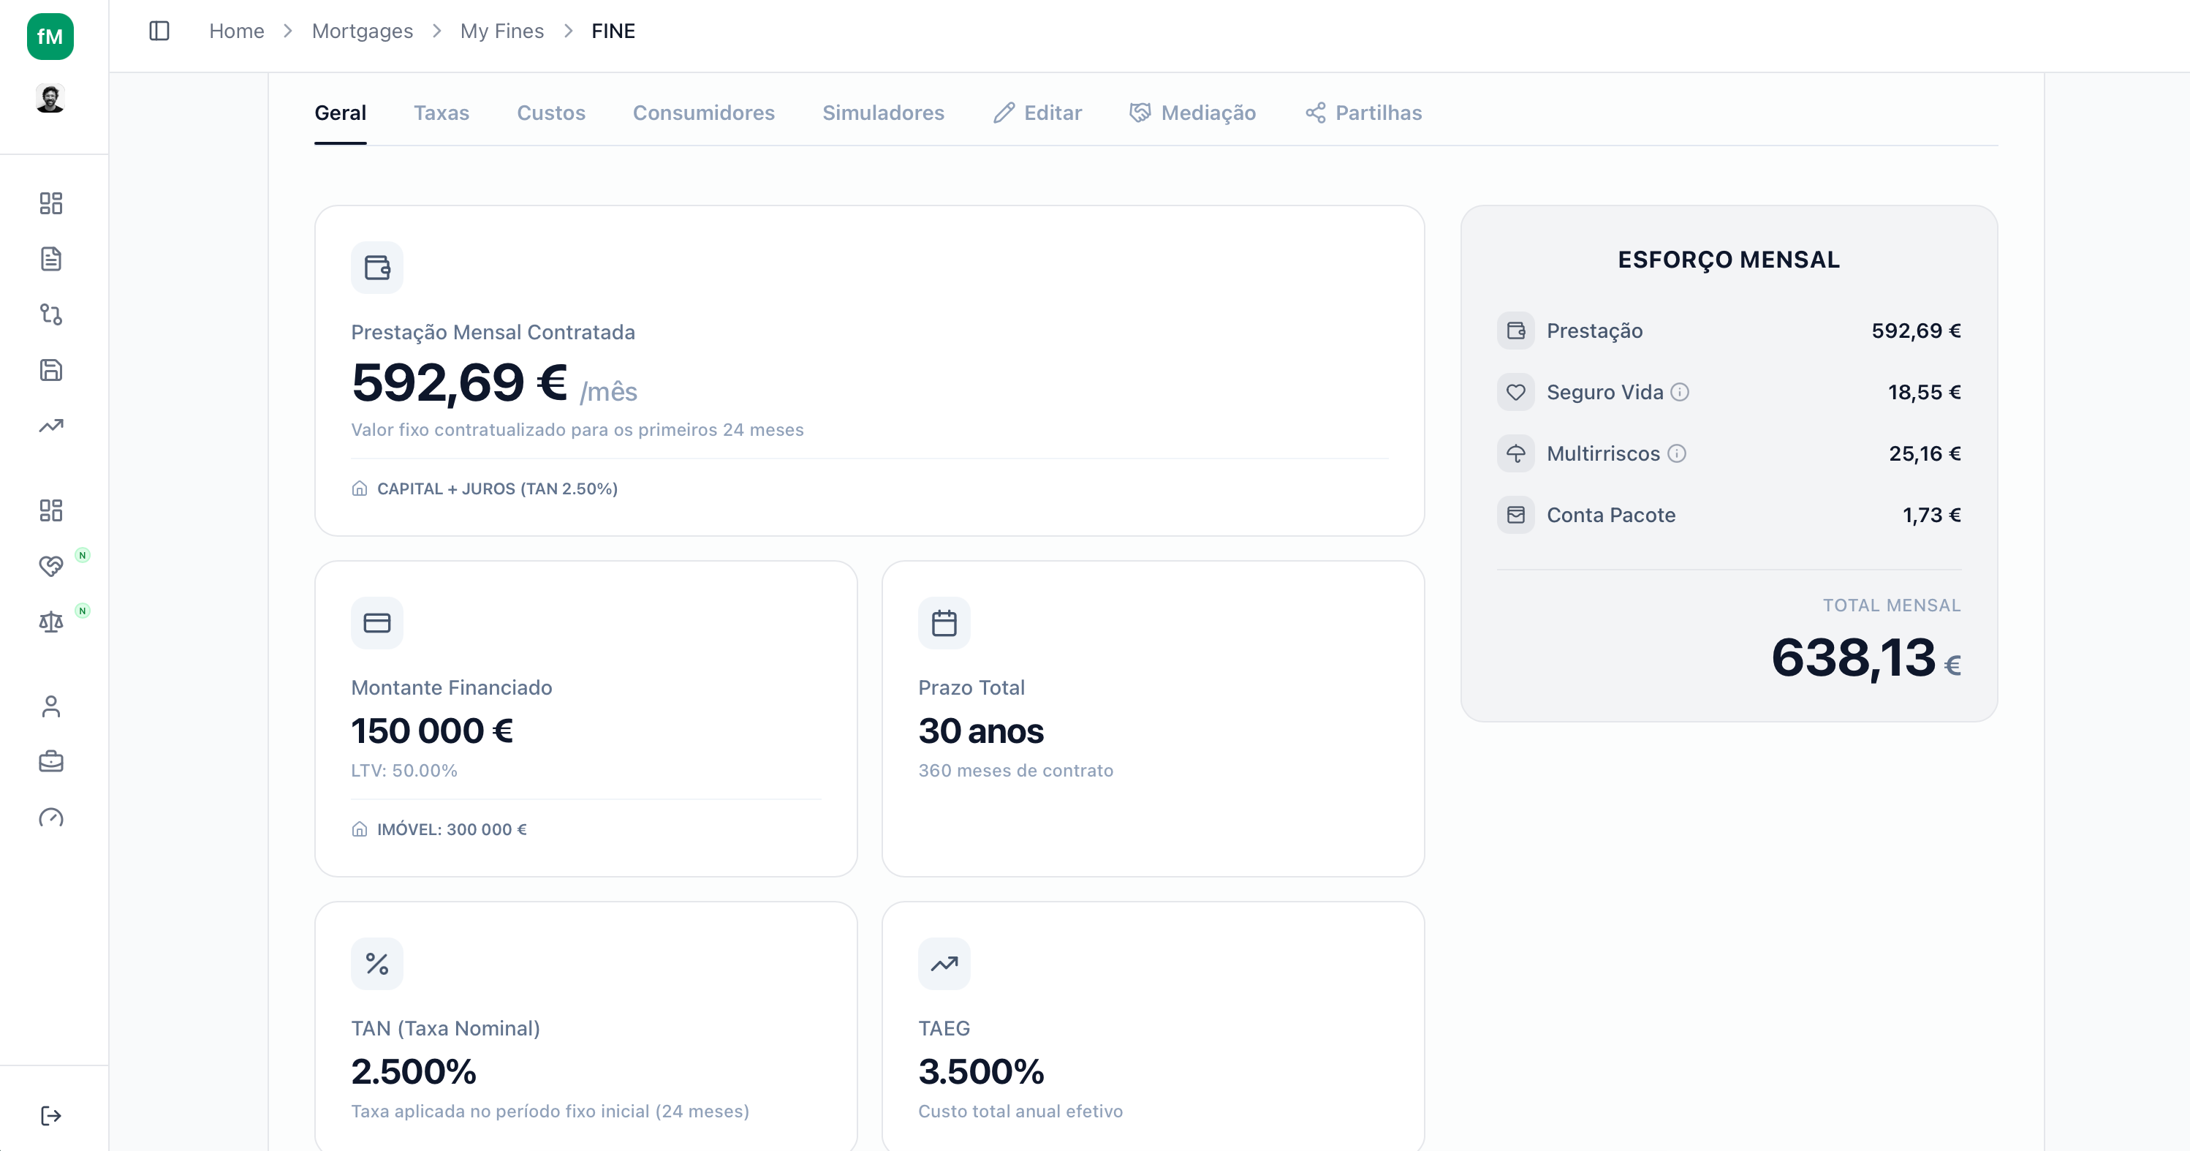Click the fM green logo
The width and height of the screenshot is (2190, 1151).
point(50,37)
